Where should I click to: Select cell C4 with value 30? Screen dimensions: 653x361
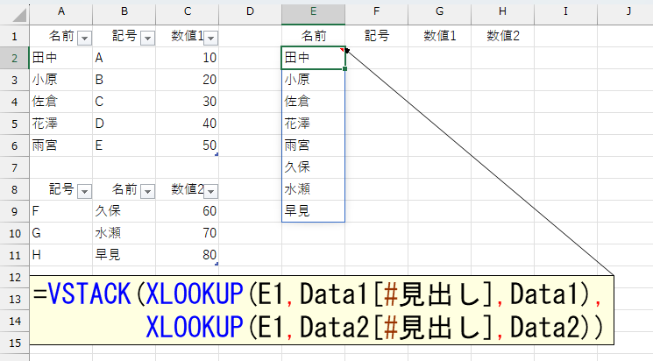point(188,102)
